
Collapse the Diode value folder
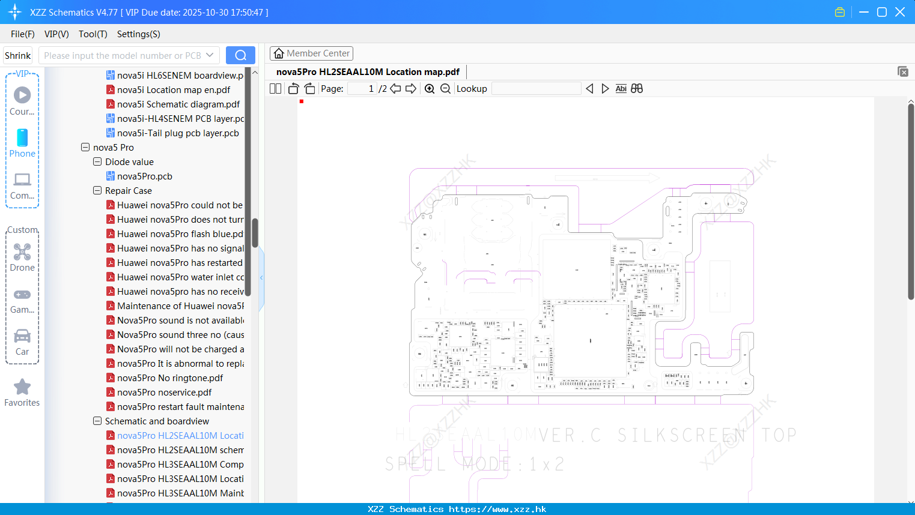[97, 161]
